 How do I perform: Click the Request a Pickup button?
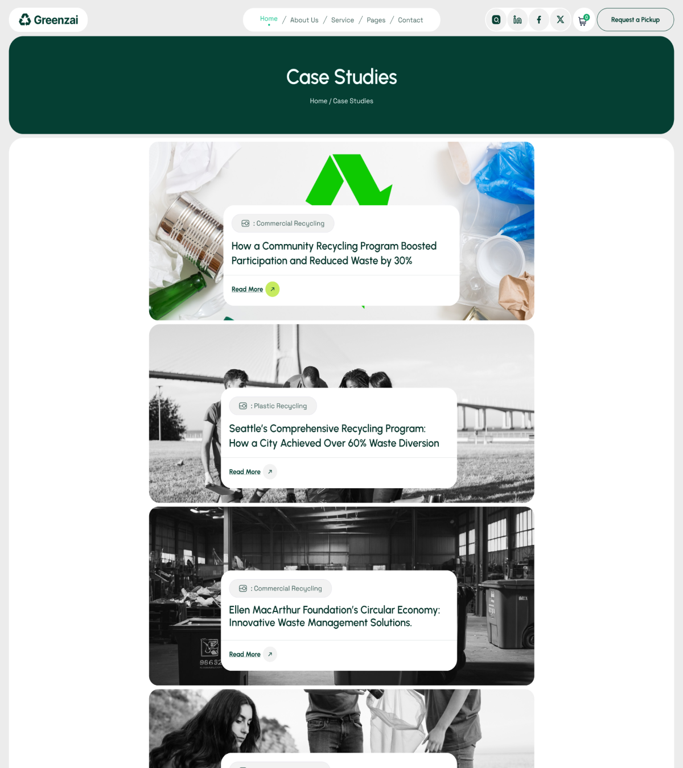pos(635,20)
